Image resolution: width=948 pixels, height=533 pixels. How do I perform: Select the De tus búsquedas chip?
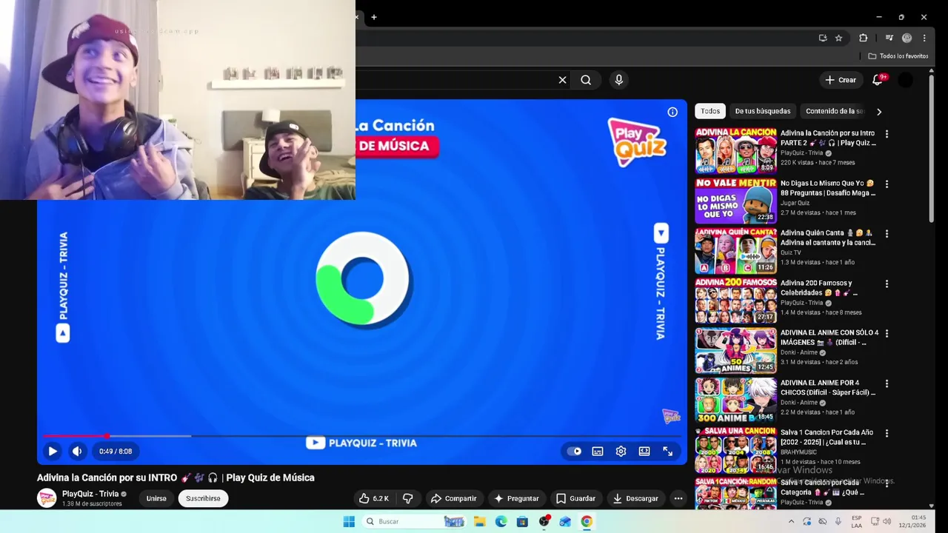click(763, 111)
